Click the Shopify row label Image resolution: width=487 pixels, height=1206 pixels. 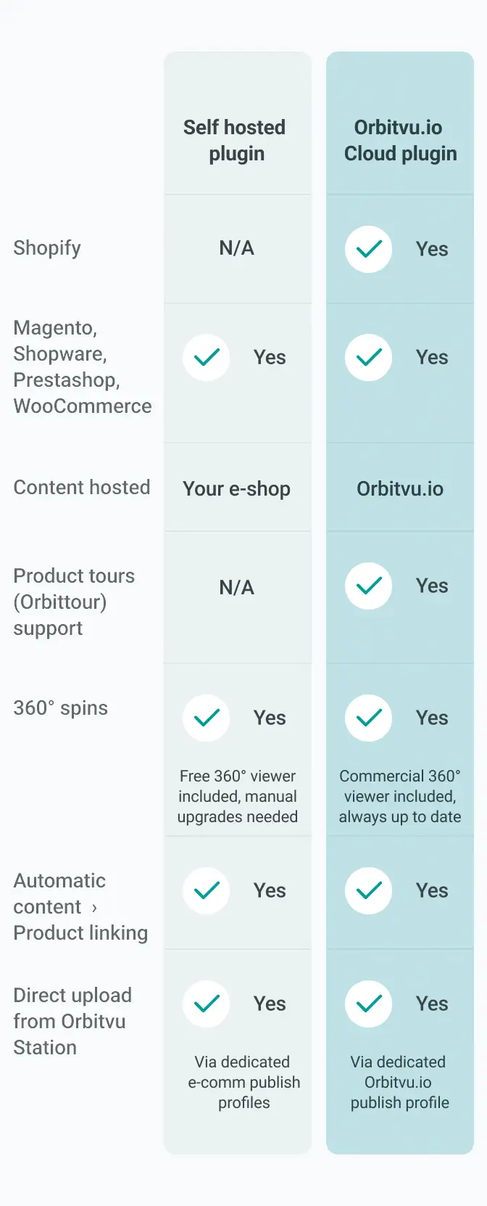click(x=47, y=248)
